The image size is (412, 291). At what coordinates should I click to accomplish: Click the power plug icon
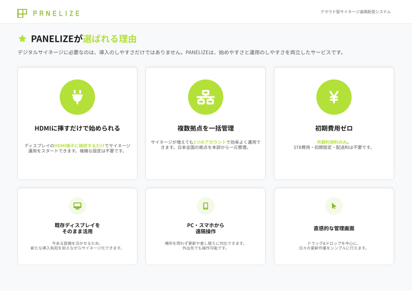(77, 97)
